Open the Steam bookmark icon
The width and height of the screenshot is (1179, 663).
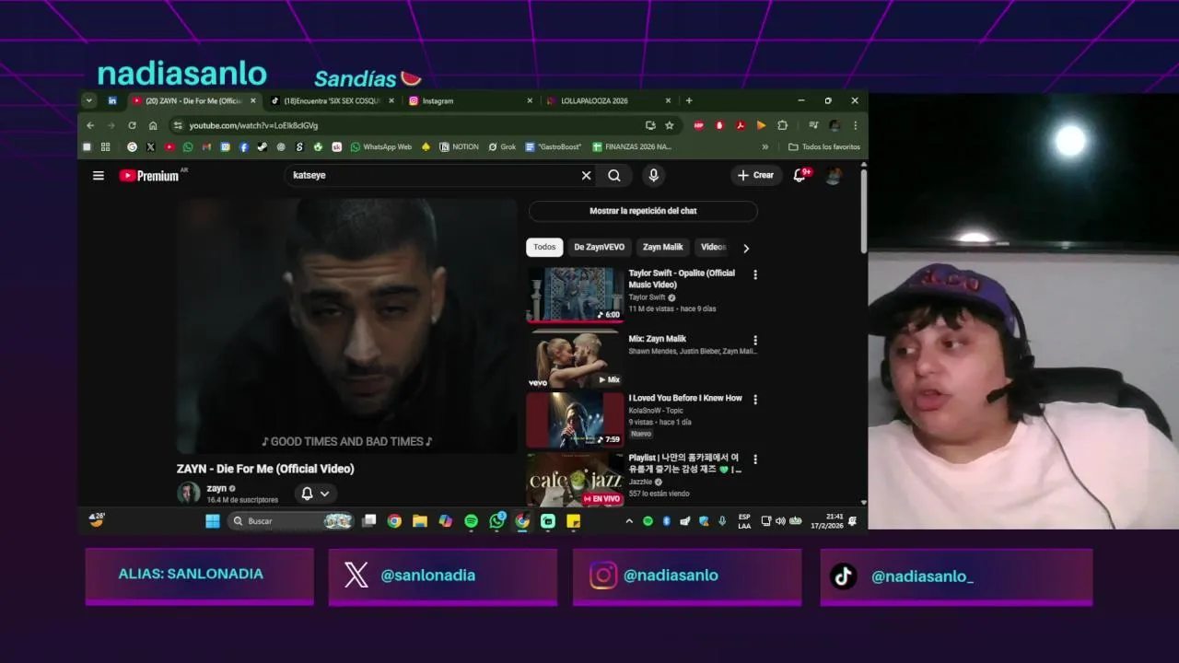[262, 146]
